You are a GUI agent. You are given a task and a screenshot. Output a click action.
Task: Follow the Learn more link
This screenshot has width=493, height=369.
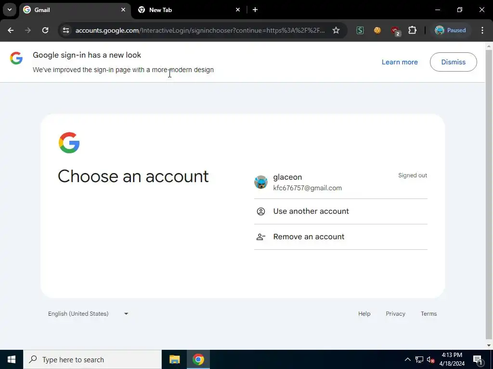pos(400,62)
